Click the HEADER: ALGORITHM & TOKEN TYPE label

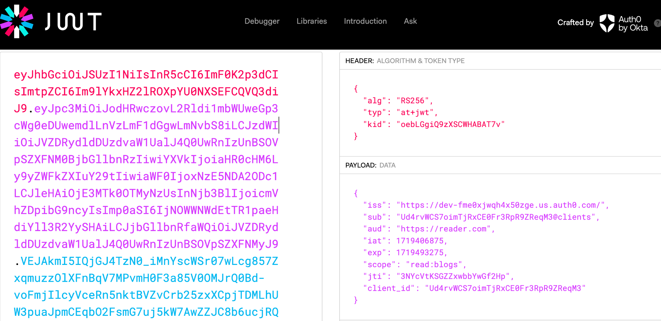tap(405, 61)
